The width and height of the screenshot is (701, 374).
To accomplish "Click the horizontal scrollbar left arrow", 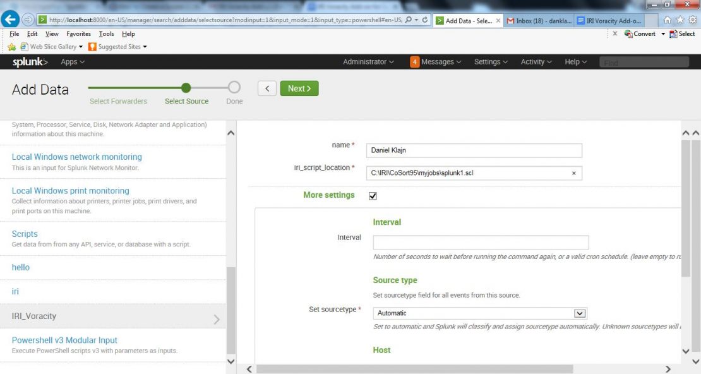I will tap(249, 369).
